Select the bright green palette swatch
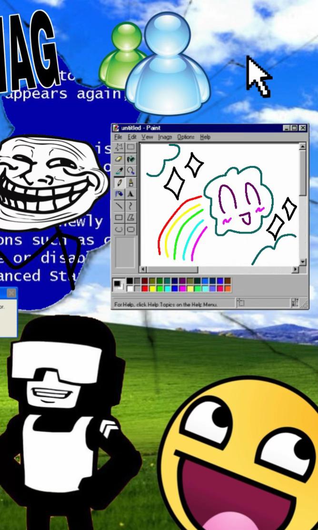 tap(160, 289)
